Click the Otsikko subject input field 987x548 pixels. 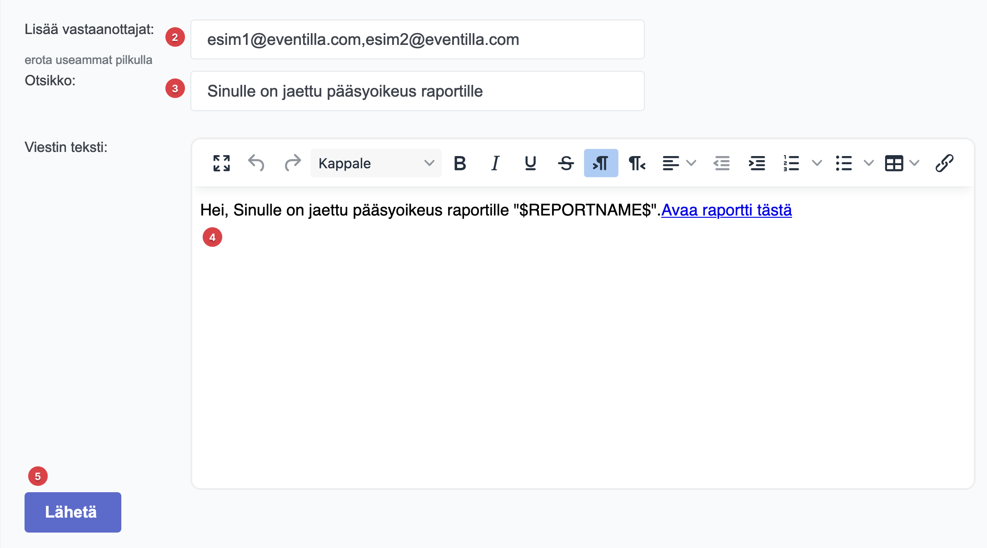click(x=417, y=91)
